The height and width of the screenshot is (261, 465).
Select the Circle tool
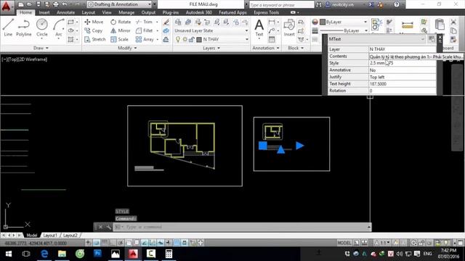coord(42,28)
